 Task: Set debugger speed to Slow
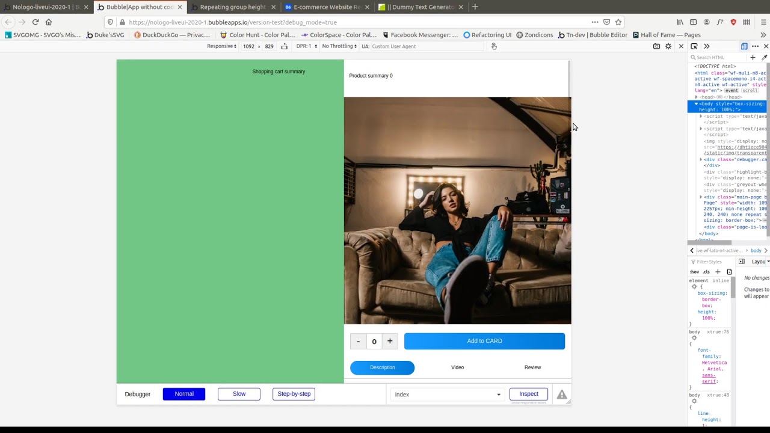[239, 394]
